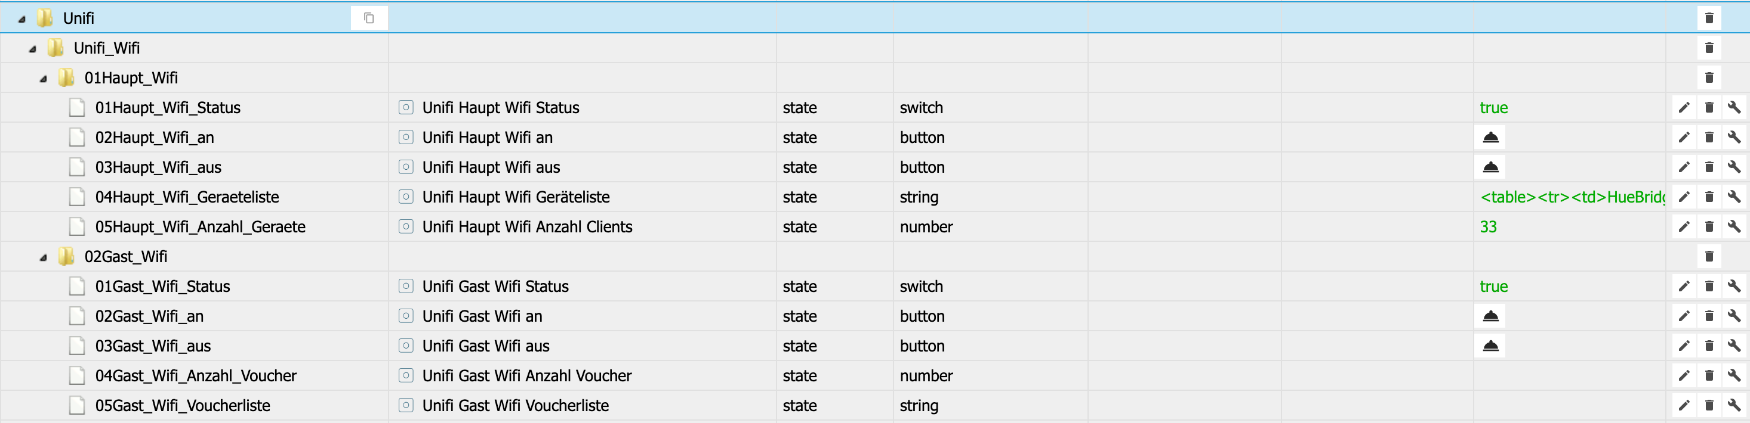Edit the 01Gast_Wifi_Status object
Viewport: 1750px width, 423px height.
pos(1684,286)
